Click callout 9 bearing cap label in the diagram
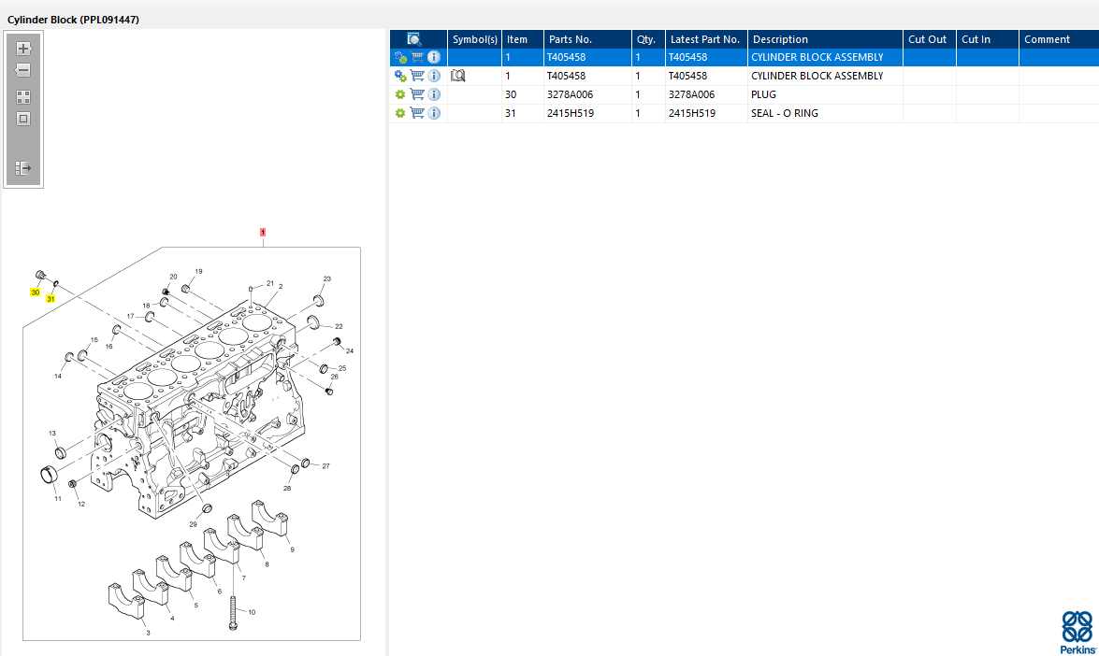Screen dimensions: 1099x656 292,549
